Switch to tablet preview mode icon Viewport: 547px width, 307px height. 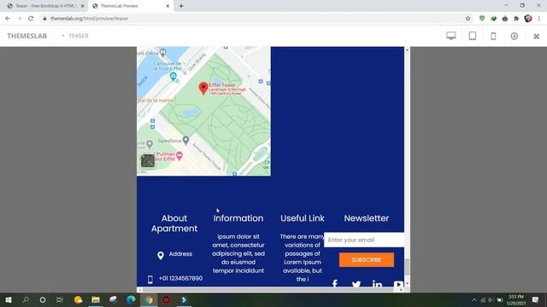pyautogui.click(x=473, y=36)
